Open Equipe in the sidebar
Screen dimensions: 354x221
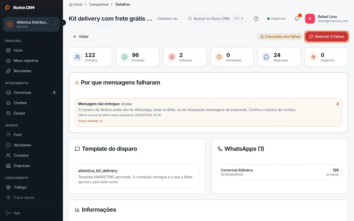point(31,113)
